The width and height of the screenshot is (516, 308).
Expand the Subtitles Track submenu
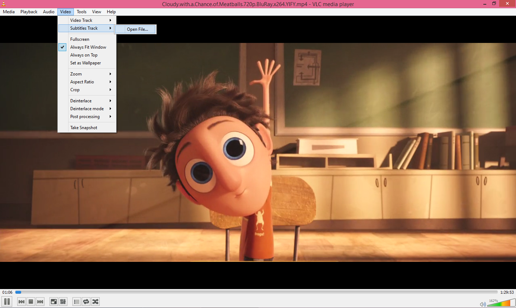coord(87,28)
